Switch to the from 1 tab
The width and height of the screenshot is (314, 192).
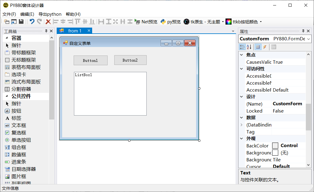(x=75, y=31)
